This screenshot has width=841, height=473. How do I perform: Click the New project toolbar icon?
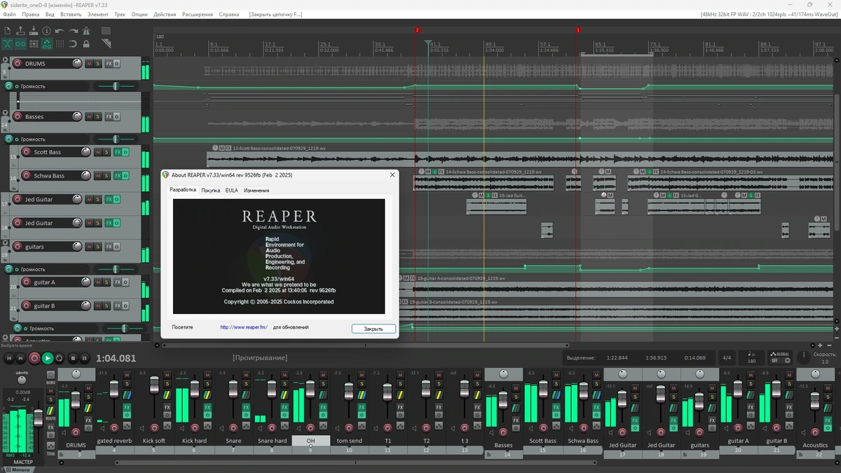(8, 31)
